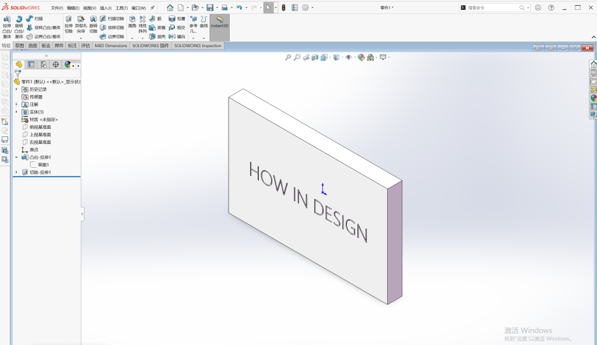
Task: Open the 编辑(E) menu
Action: point(73,8)
